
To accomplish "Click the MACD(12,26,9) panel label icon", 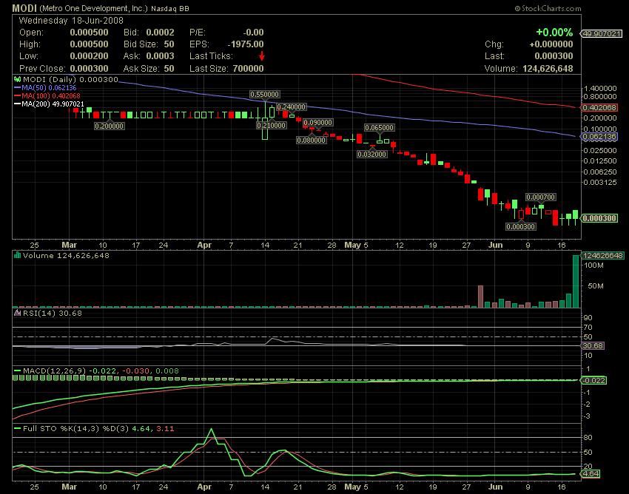I will (19, 372).
